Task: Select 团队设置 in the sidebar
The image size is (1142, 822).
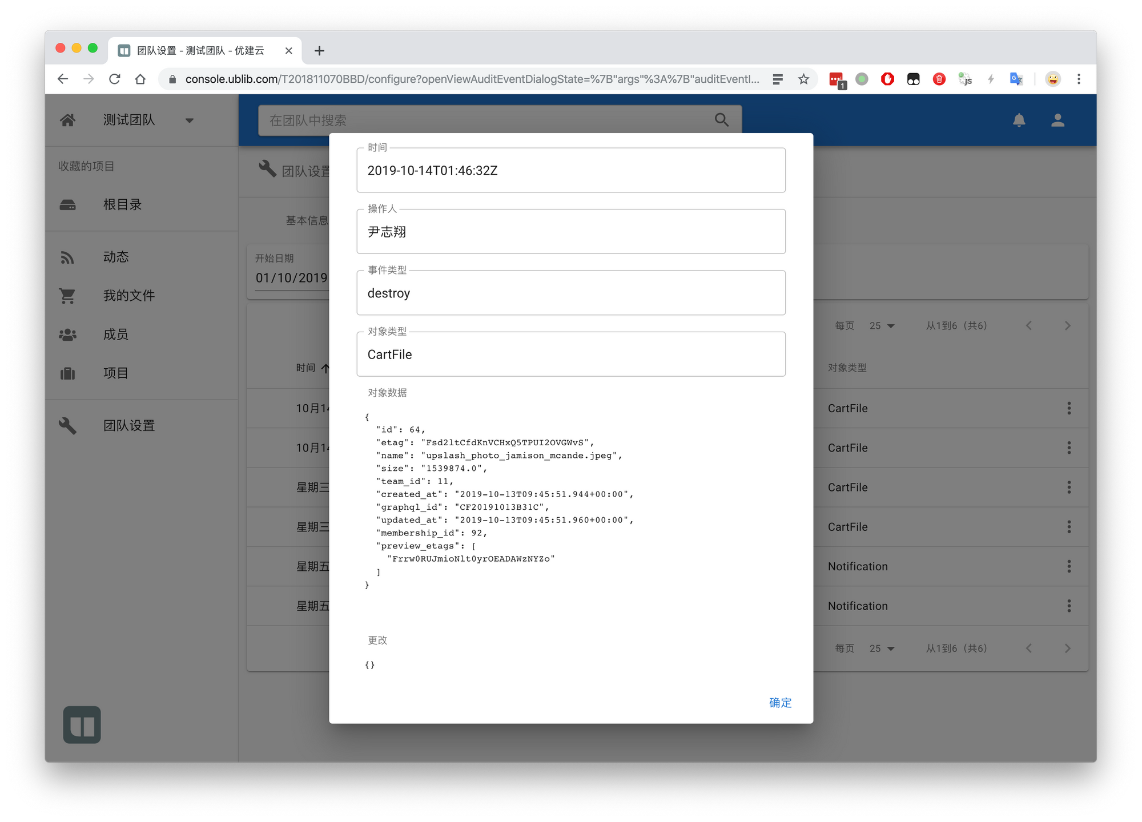Action: pos(128,426)
